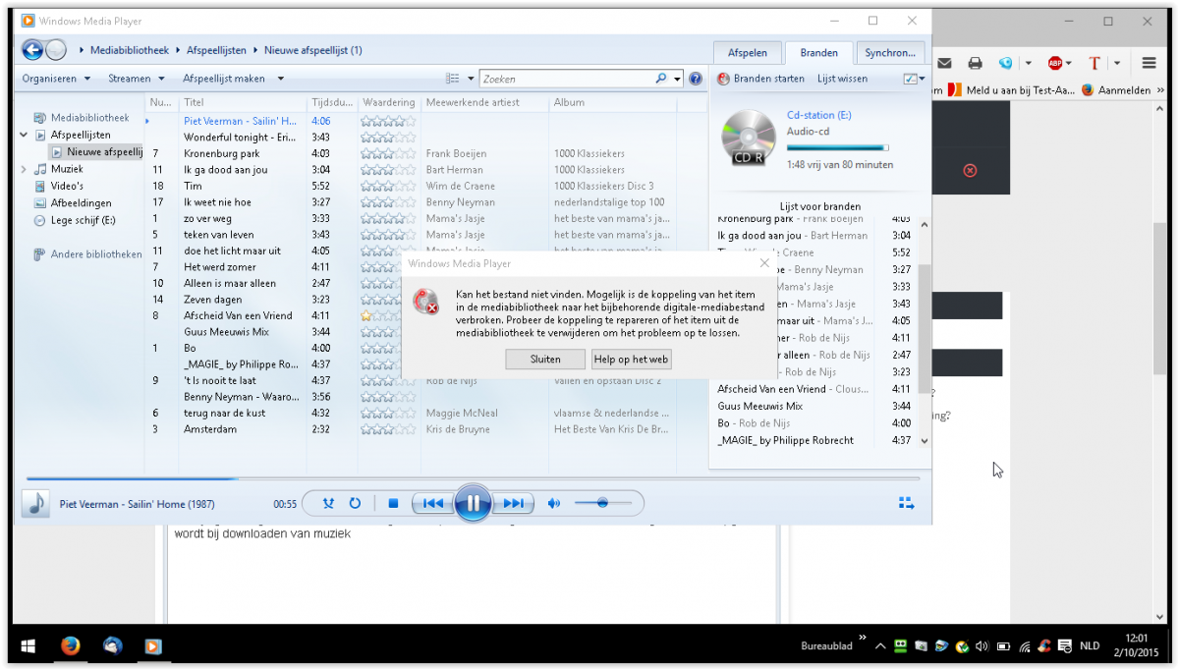Image resolution: width=1179 pixels, height=670 pixels.
Task: Go to the previous track
Action: 432,504
